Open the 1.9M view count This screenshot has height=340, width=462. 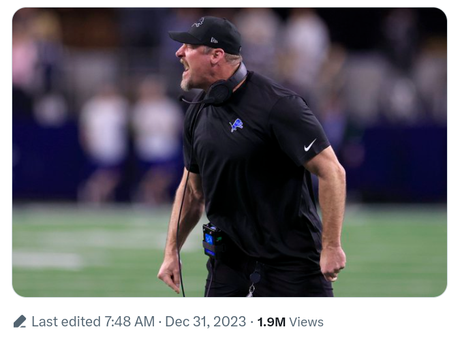coord(271,322)
